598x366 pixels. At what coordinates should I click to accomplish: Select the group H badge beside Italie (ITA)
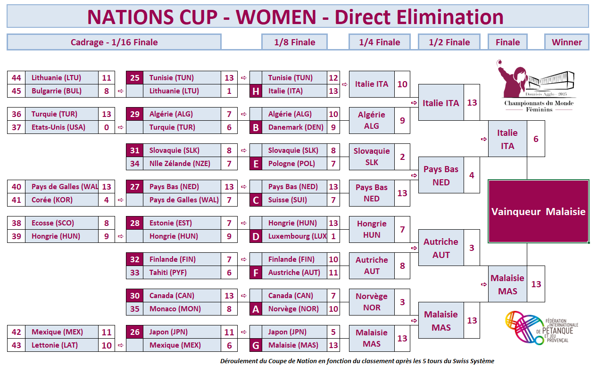point(256,91)
